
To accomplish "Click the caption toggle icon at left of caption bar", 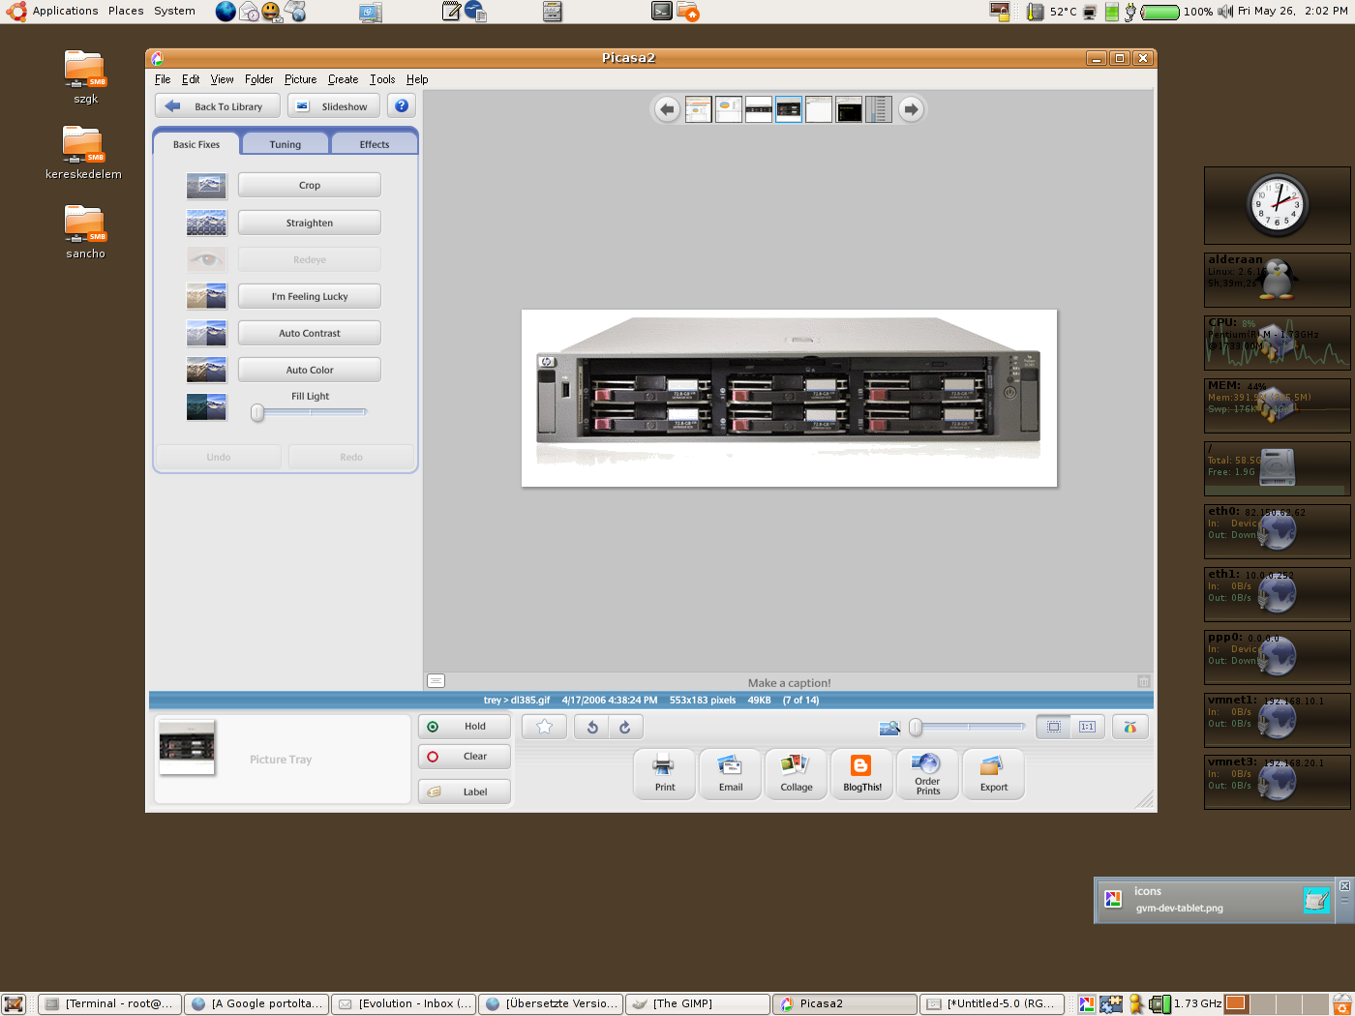I will tap(437, 681).
